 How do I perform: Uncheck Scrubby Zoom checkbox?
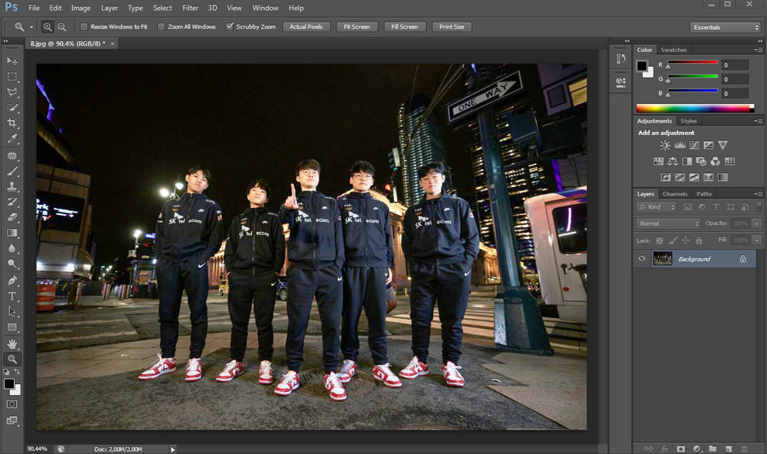pyautogui.click(x=229, y=27)
